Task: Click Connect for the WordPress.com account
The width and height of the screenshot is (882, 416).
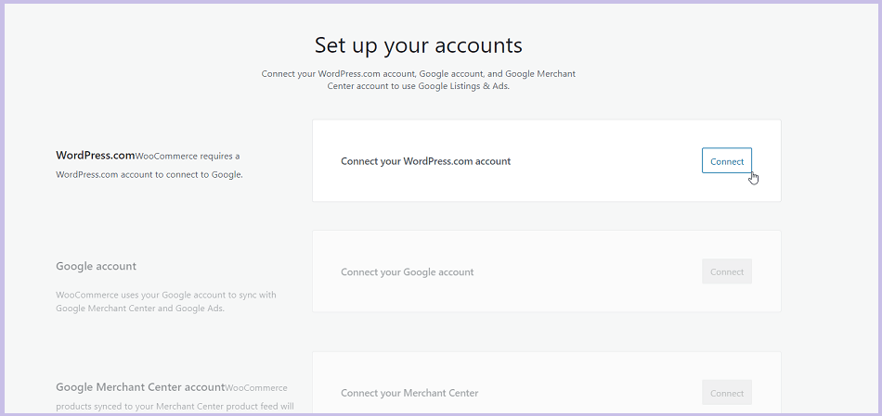Action: [x=727, y=160]
